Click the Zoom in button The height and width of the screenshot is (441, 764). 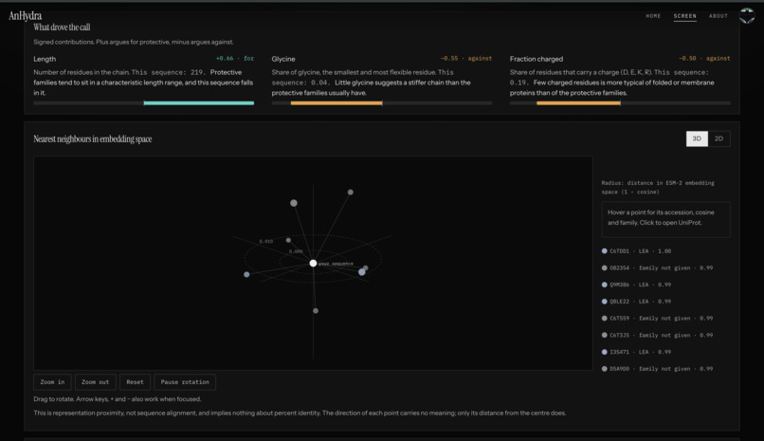(53, 382)
